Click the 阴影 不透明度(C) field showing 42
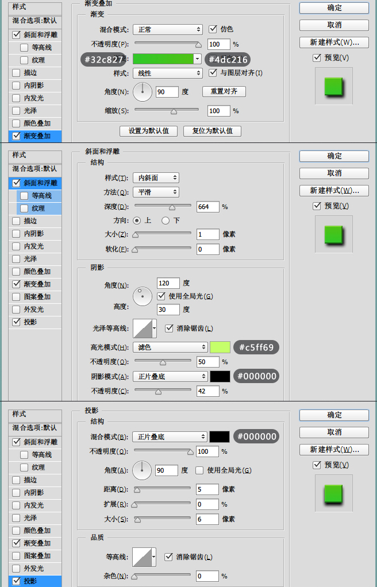 point(207,391)
